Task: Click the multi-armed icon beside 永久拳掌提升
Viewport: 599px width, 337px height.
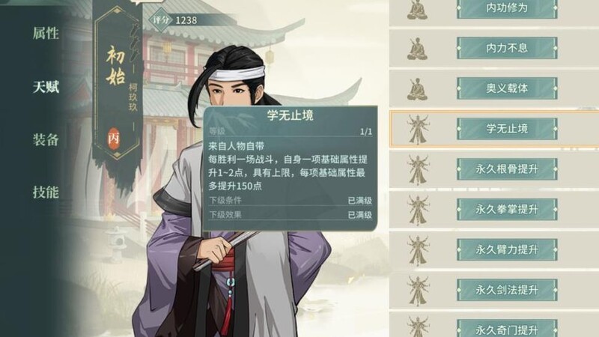Action: click(x=418, y=210)
